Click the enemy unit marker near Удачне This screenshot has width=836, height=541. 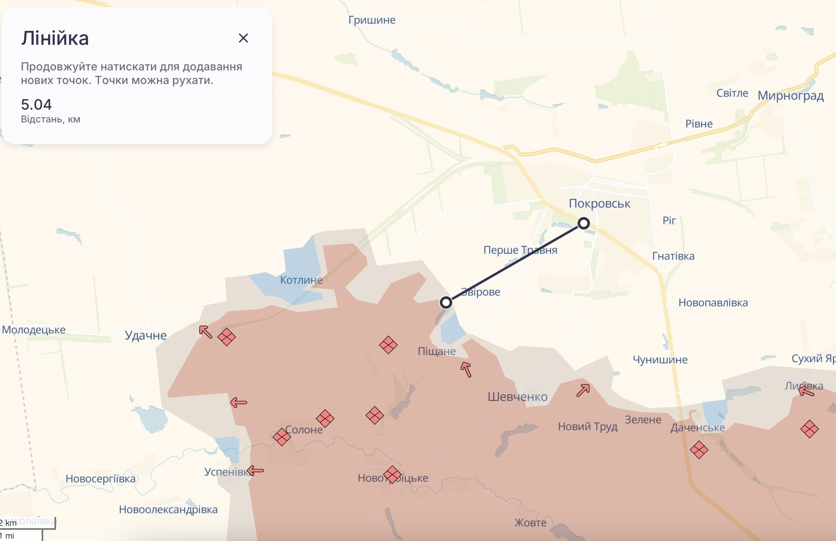click(x=227, y=337)
